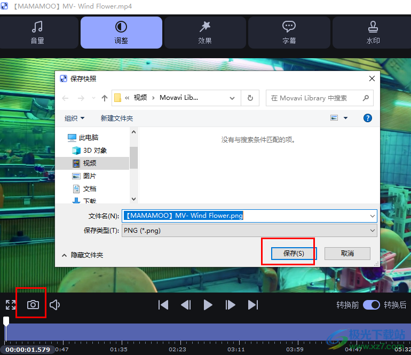Click Cancel (取消) in the dialog

347,253
